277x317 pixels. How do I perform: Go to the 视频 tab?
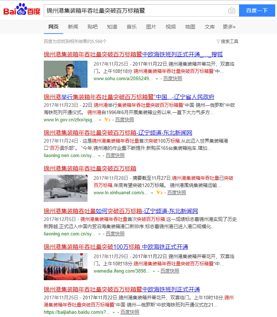[x=171, y=27]
